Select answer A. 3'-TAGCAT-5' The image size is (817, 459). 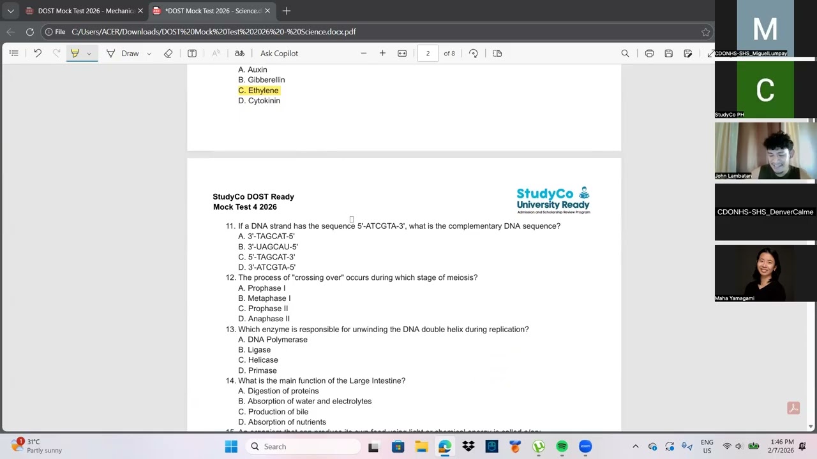coord(266,237)
